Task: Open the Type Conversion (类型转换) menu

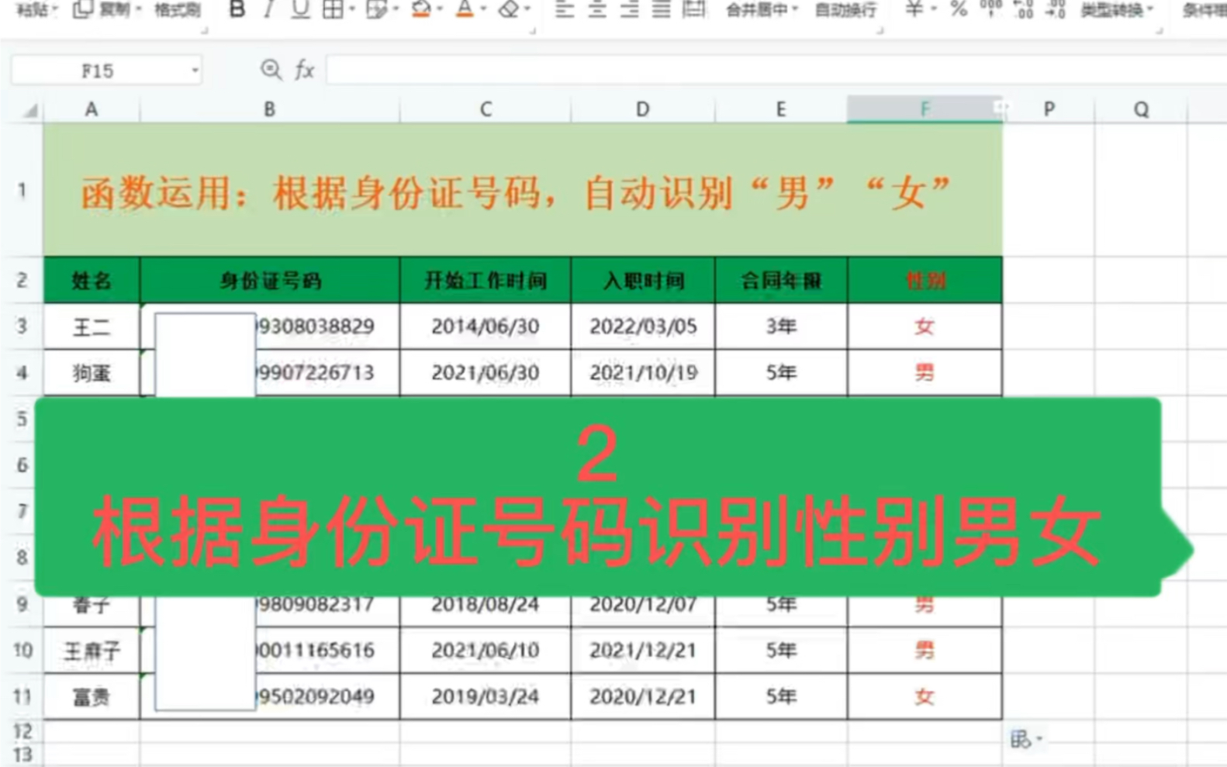Action: coord(1117,10)
